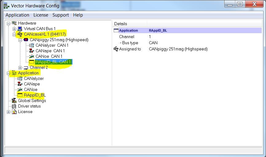Click the CANoe application icon
Image resolution: width=266 pixels, height=157 pixels.
tap(20, 89)
